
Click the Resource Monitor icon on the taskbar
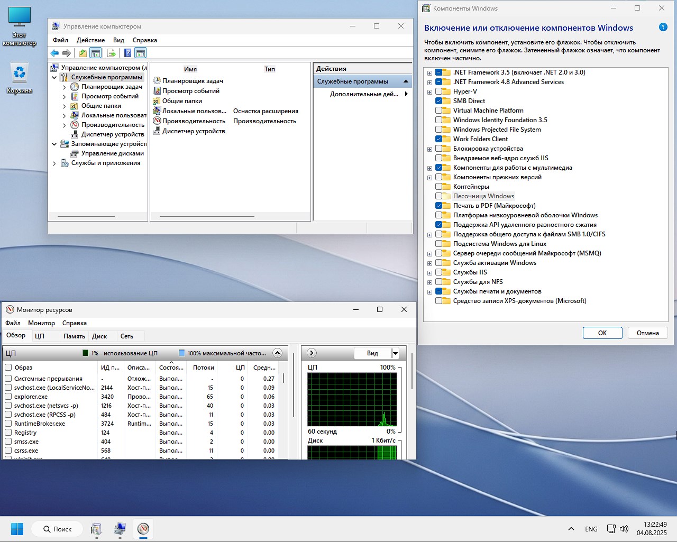(143, 529)
